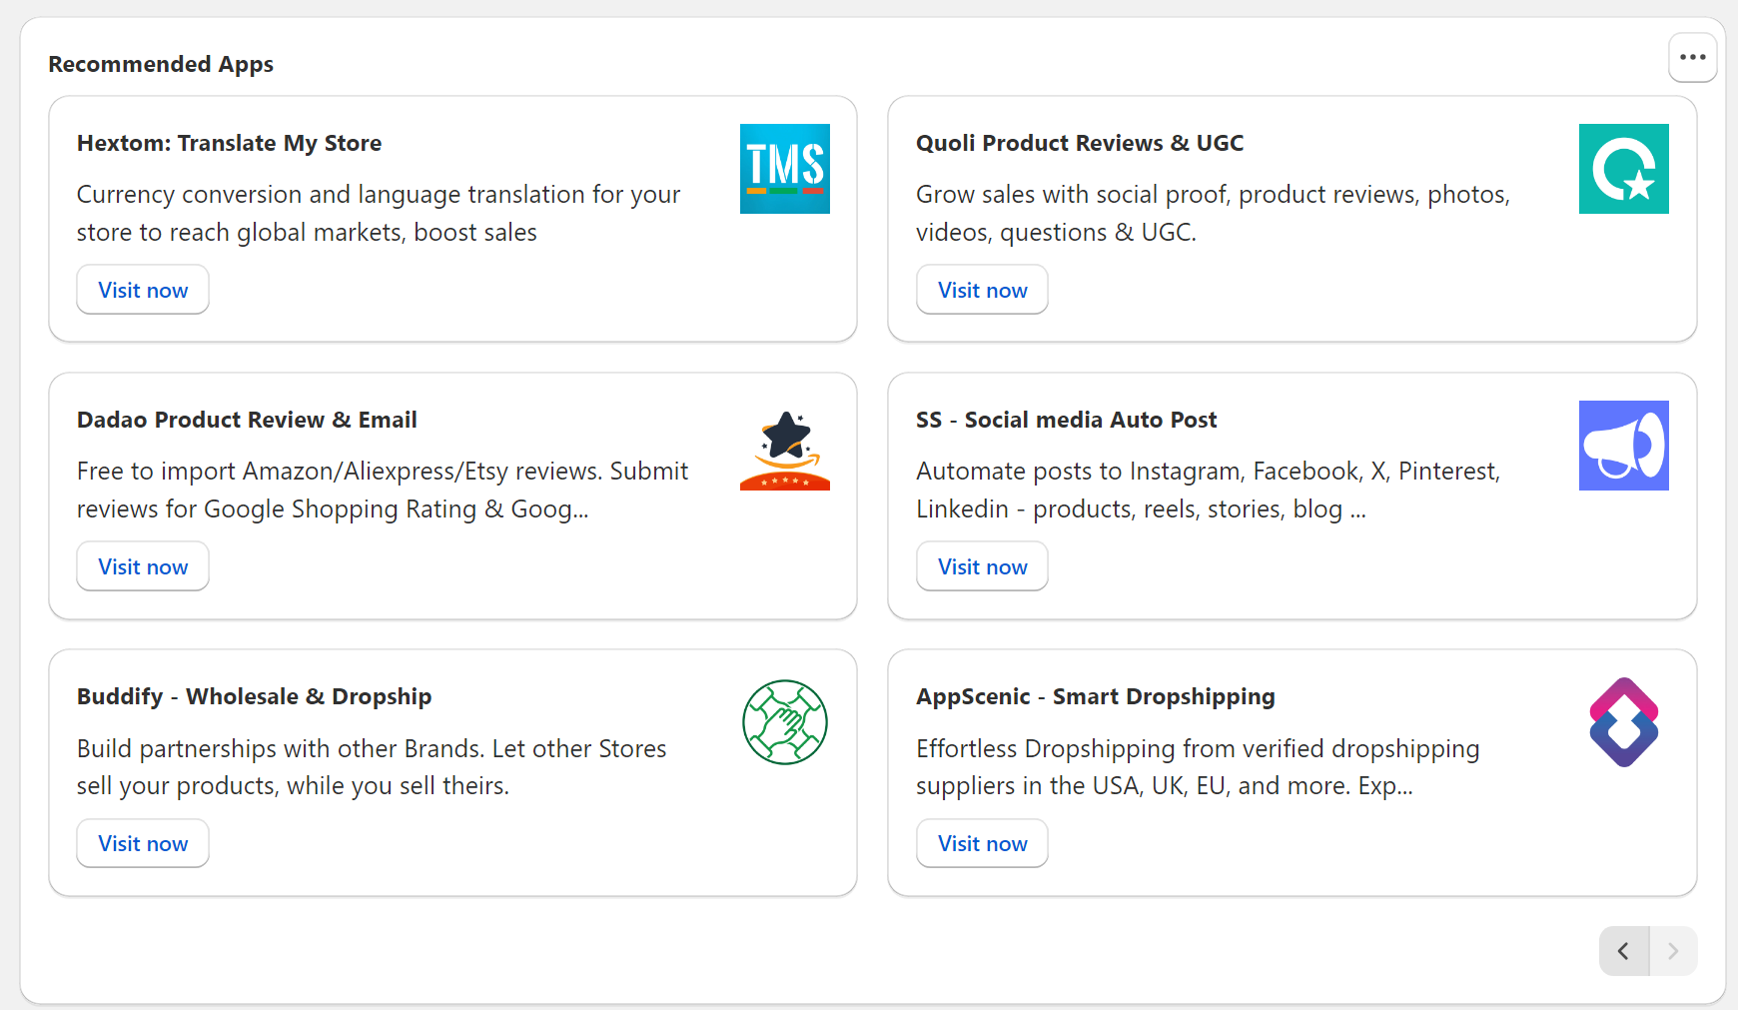This screenshot has width=1738, height=1010.
Task: Select the Dadao Product Review & Email heading
Action: tap(247, 420)
